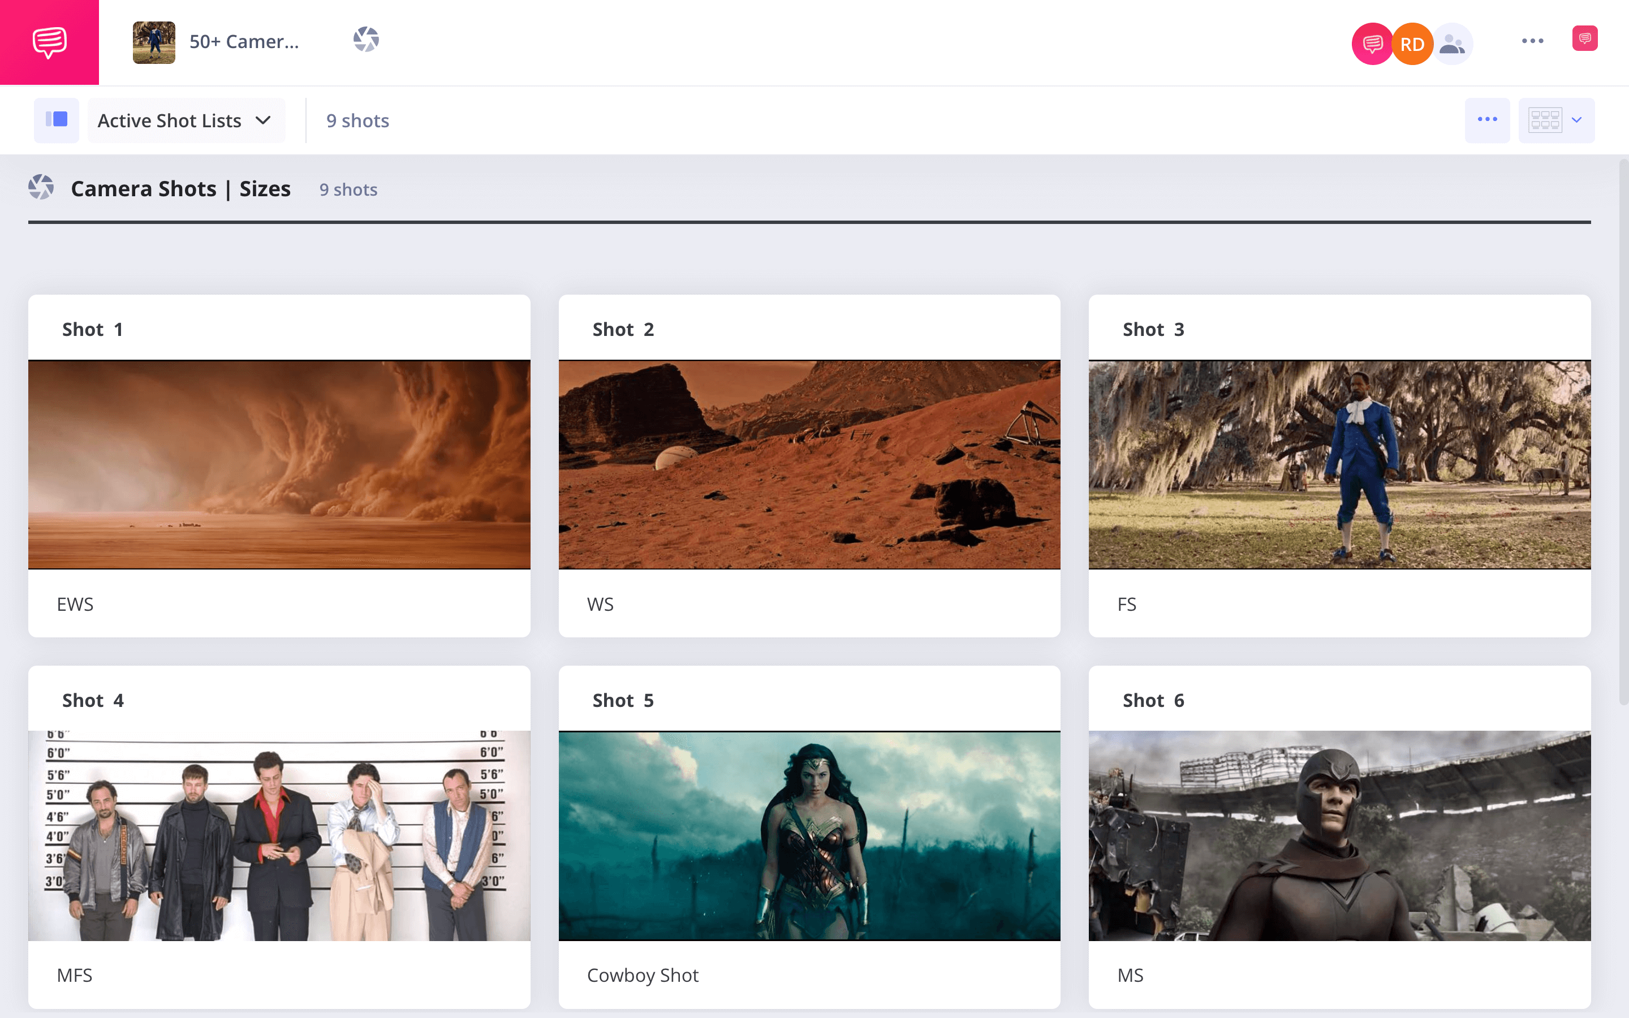Open the header three-dot more menu

[x=1533, y=41]
